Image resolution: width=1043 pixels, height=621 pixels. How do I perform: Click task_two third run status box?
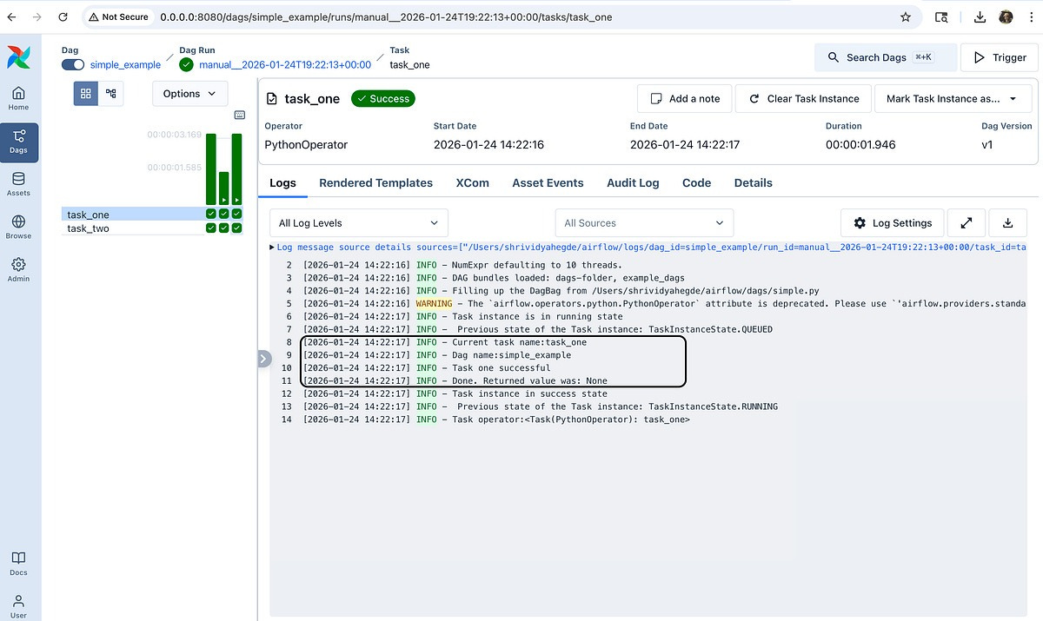coord(236,228)
